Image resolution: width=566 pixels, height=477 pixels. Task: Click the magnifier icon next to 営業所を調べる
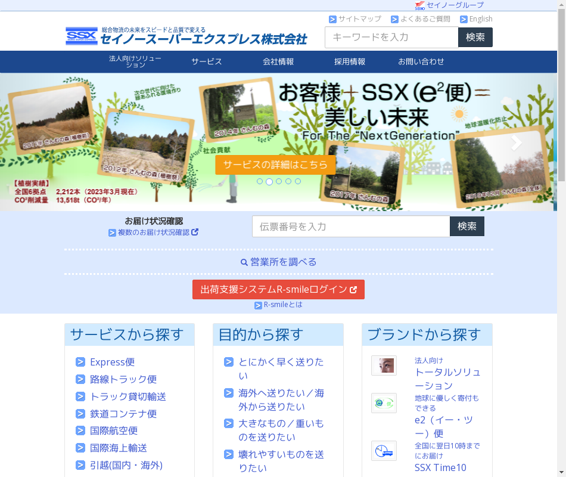point(244,262)
